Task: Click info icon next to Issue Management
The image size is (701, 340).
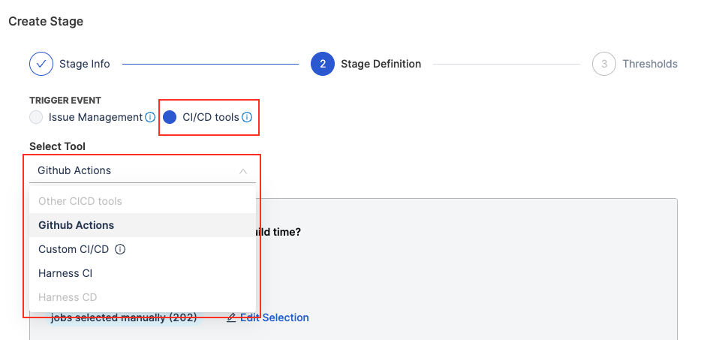Action: (x=150, y=117)
